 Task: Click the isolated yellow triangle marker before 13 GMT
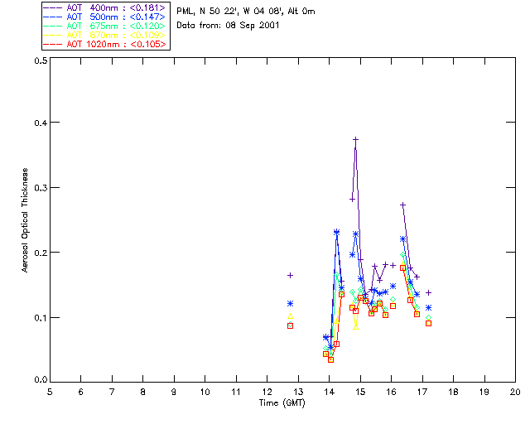click(290, 316)
